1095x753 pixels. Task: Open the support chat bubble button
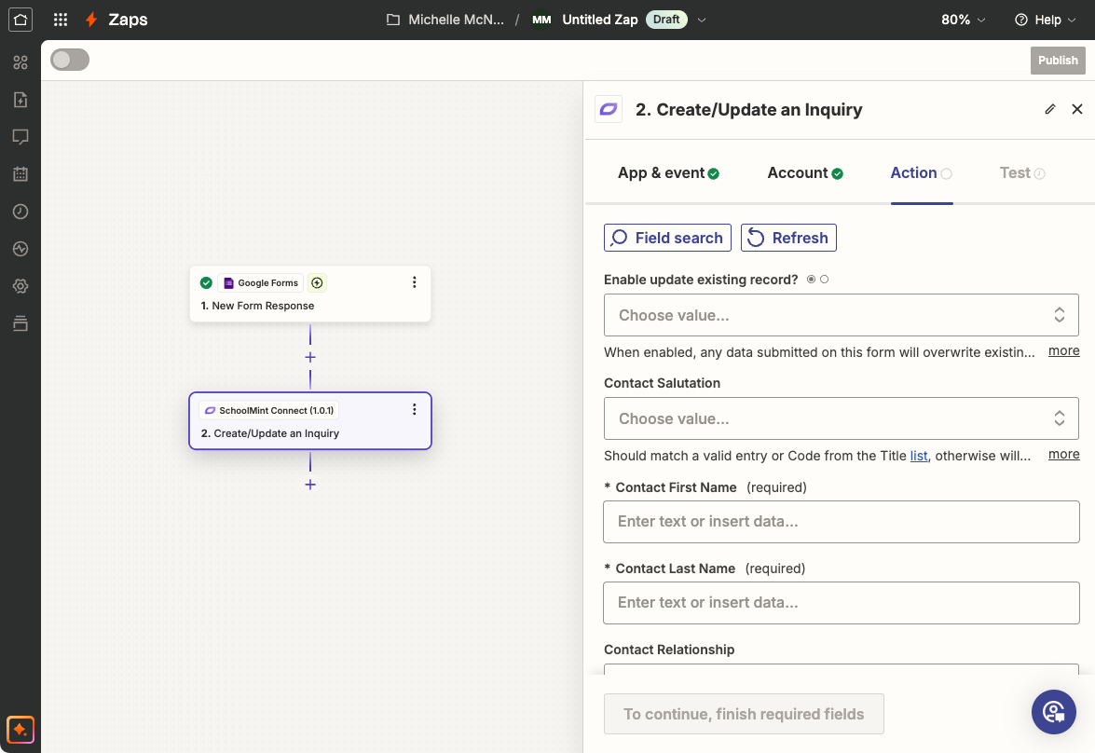pos(1053,712)
